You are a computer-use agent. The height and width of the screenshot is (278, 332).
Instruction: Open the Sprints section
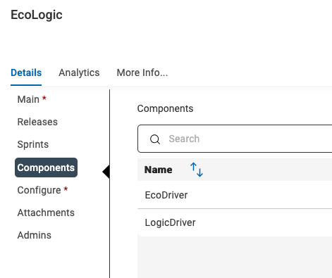click(x=33, y=144)
